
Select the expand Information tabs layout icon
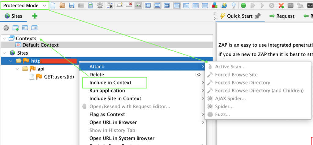coord(157,5)
